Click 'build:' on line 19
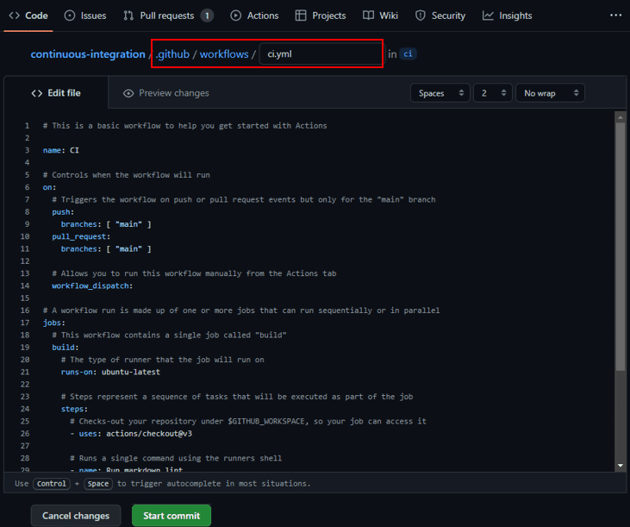 65,348
